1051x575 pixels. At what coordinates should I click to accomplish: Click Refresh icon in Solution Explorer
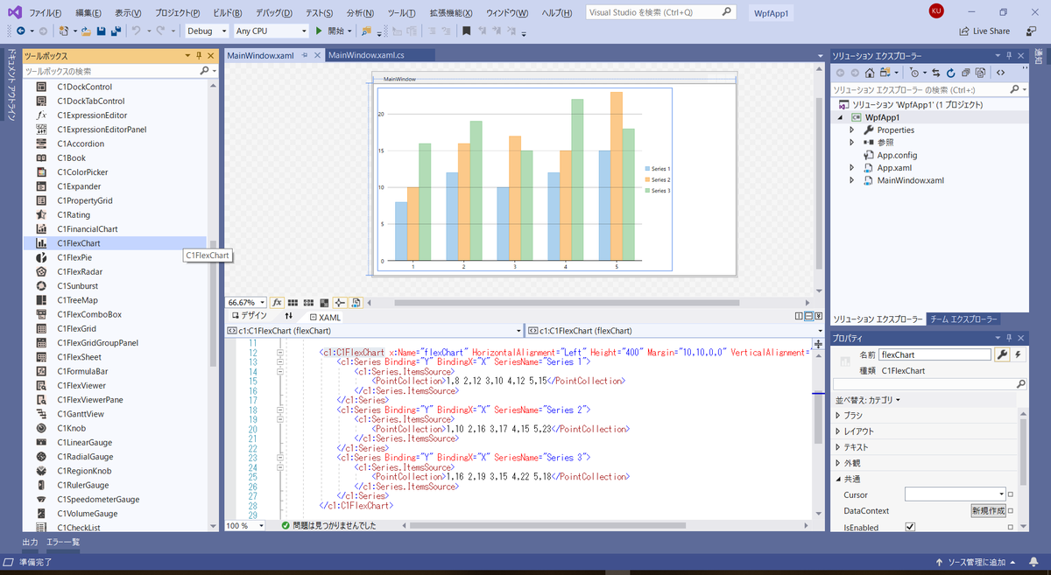951,73
